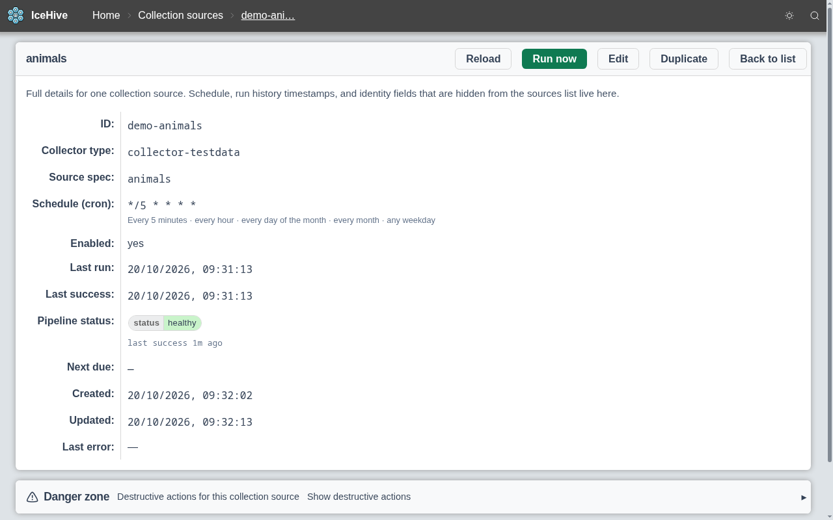Click the Source spec value animals
The image size is (833, 520).
[x=149, y=179]
